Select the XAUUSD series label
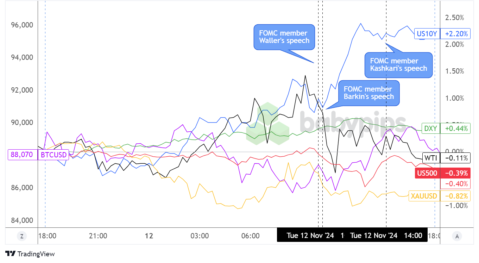 click(x=424, y=196)
